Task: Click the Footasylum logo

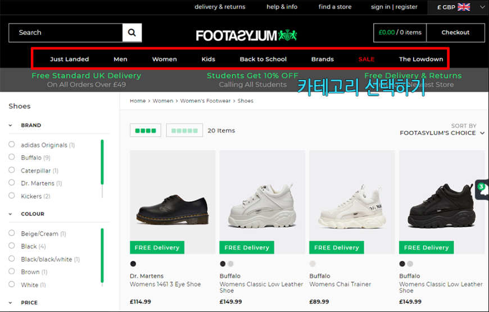Action: point(246,35)
